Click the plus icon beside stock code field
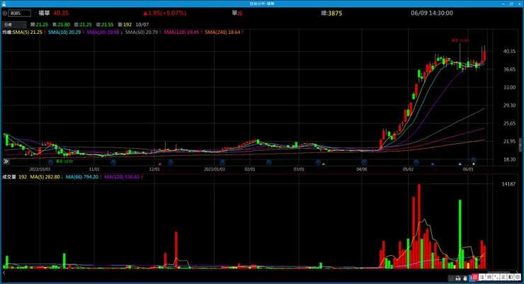Viewport: 524px width, 284px height. pyautogui.click(x=5, y=13)
